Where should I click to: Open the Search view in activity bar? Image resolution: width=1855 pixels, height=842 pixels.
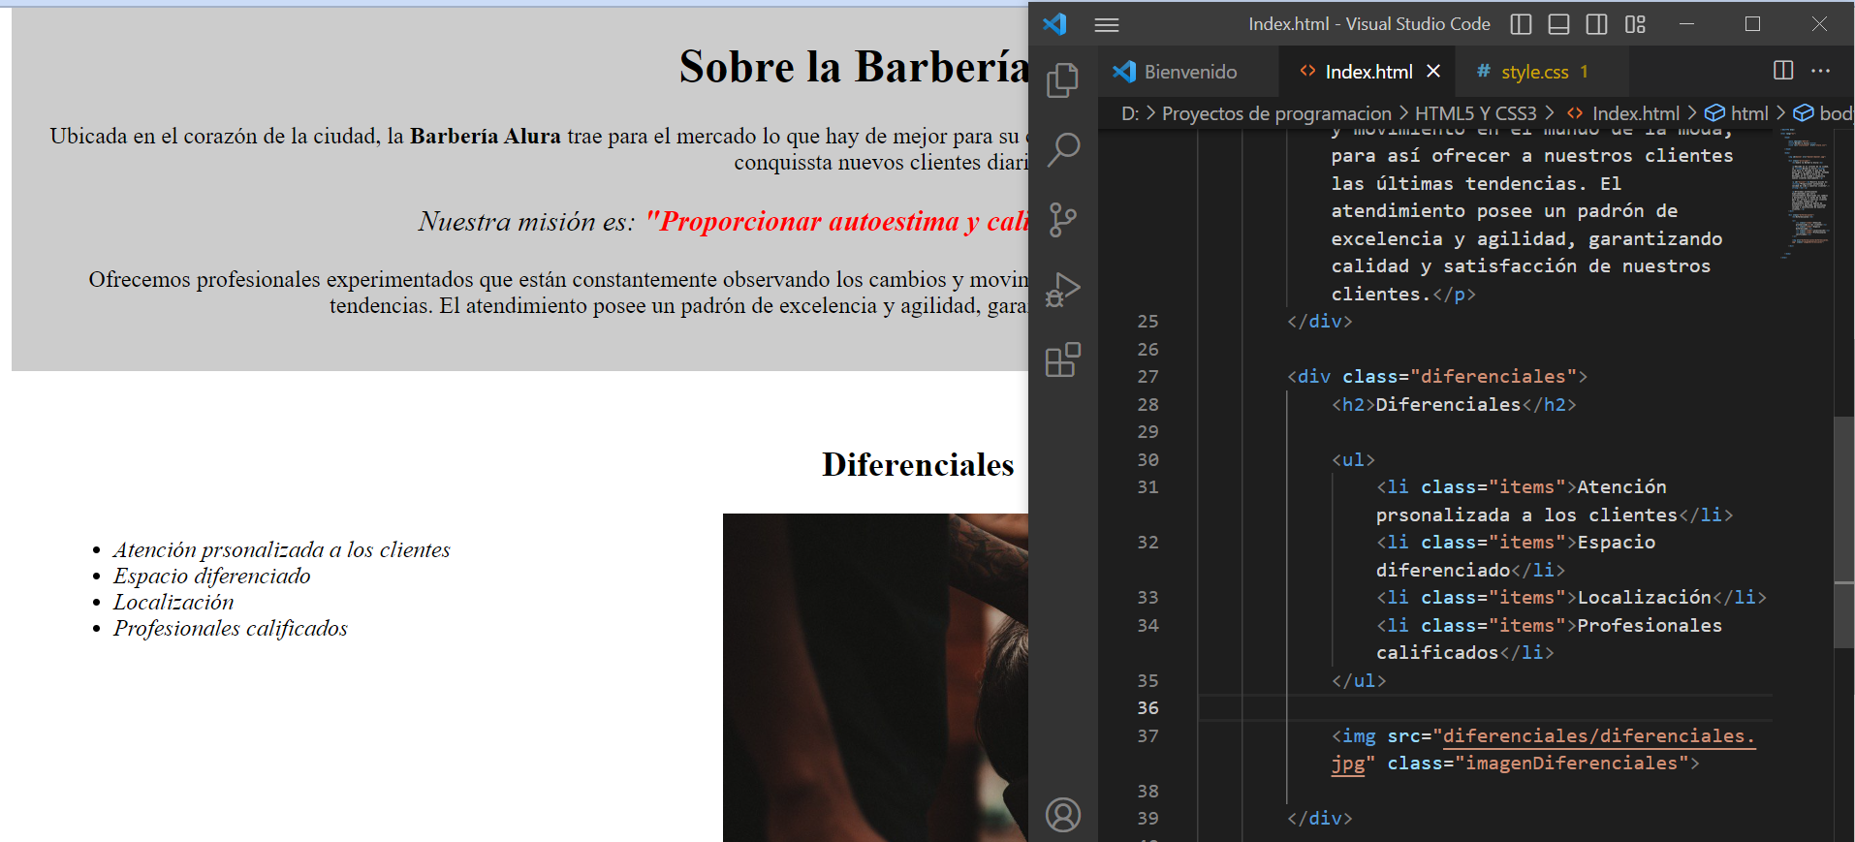(x=1062, y=150)
